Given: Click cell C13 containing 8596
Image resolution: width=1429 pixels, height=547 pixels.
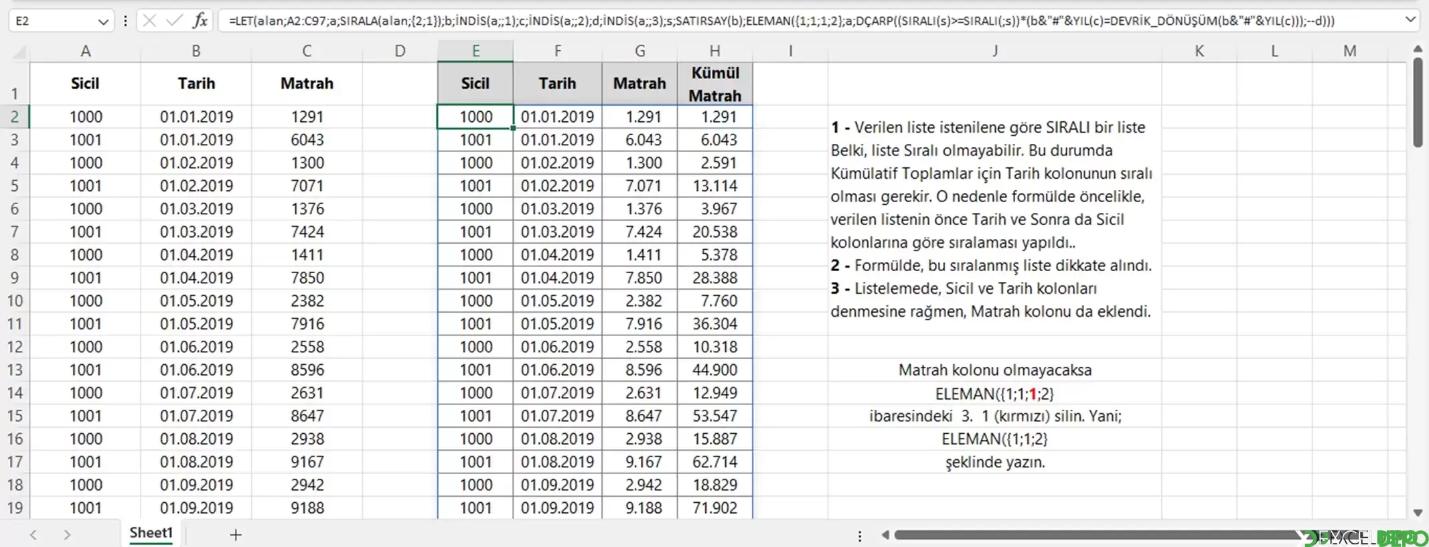Looking at the screenshot, I should point(307,370).
